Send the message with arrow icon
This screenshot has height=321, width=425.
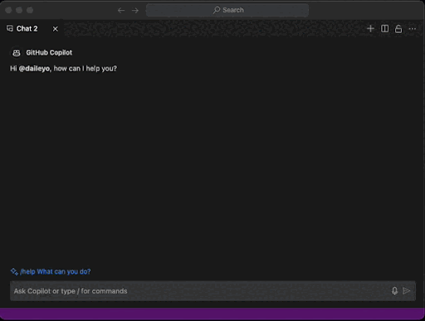[407, 291]
